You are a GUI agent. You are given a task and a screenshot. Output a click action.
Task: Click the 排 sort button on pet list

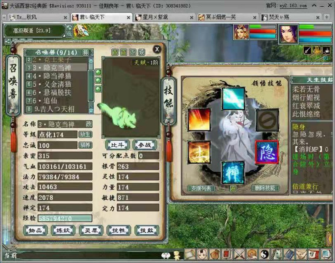[85, 52]
